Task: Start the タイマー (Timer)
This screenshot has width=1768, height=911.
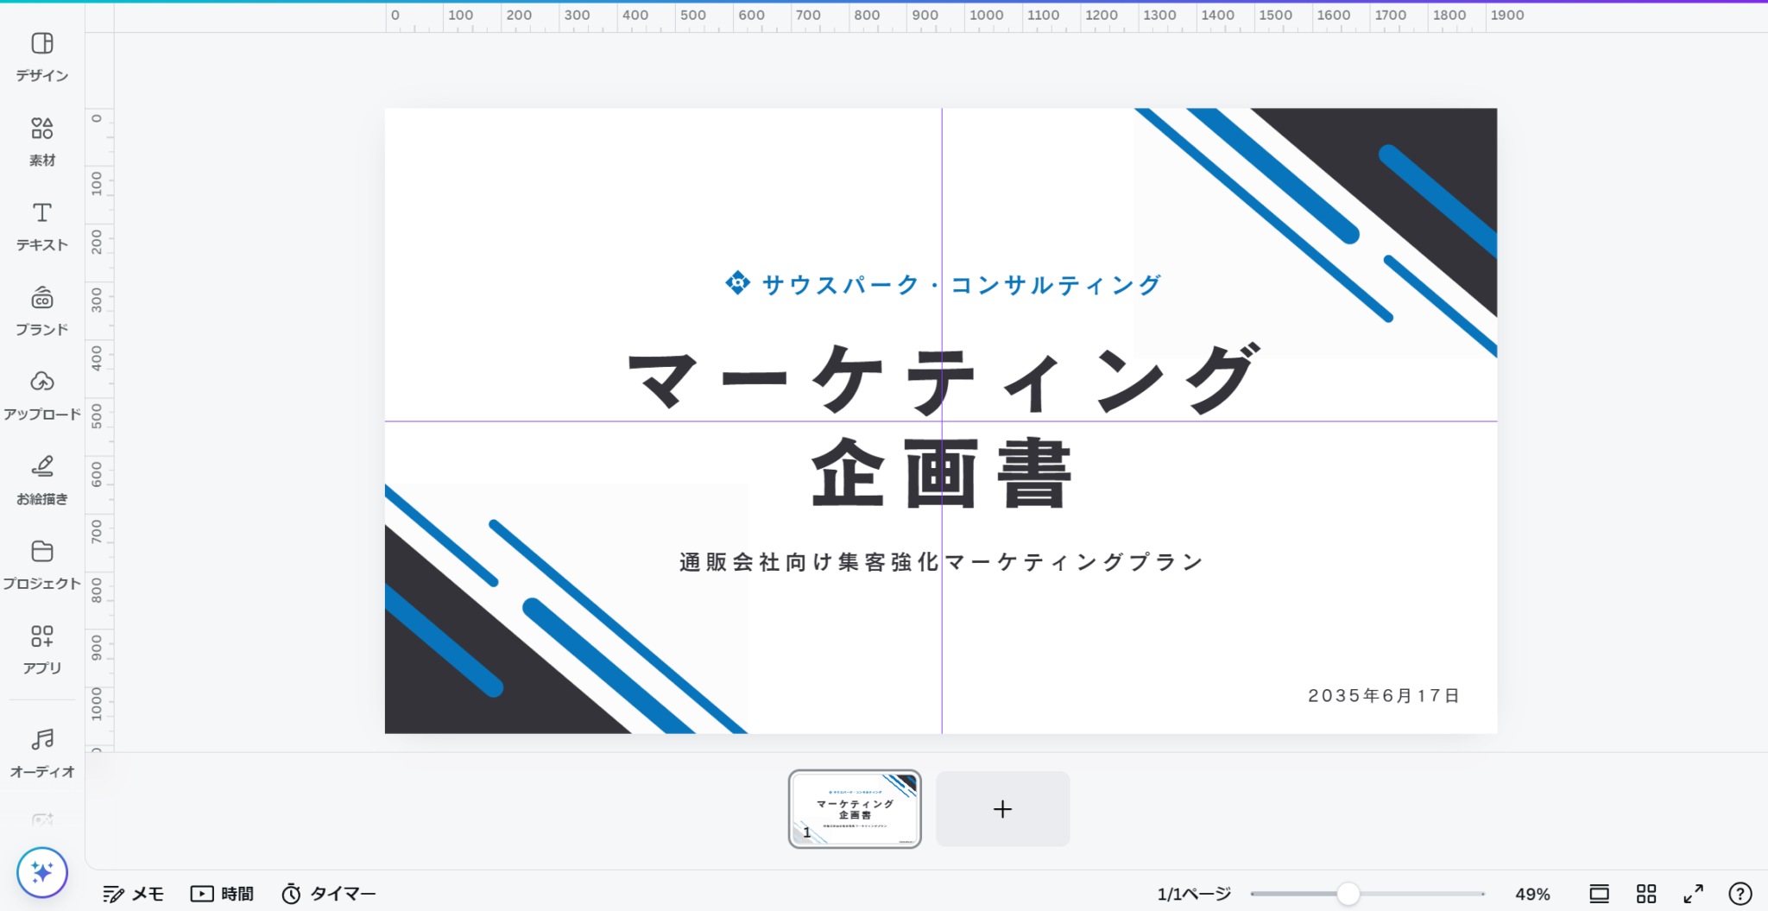Action: (329, 894)
